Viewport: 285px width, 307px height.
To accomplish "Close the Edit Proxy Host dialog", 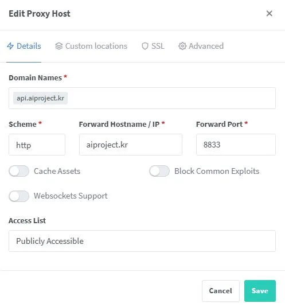I will click(x=270, y=14).
